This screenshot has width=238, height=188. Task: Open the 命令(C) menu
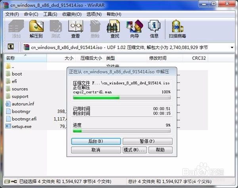[31, 14]
